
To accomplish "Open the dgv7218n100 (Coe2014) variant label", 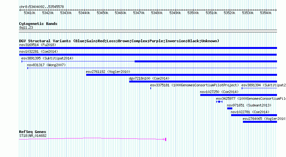I will point(149,78).
